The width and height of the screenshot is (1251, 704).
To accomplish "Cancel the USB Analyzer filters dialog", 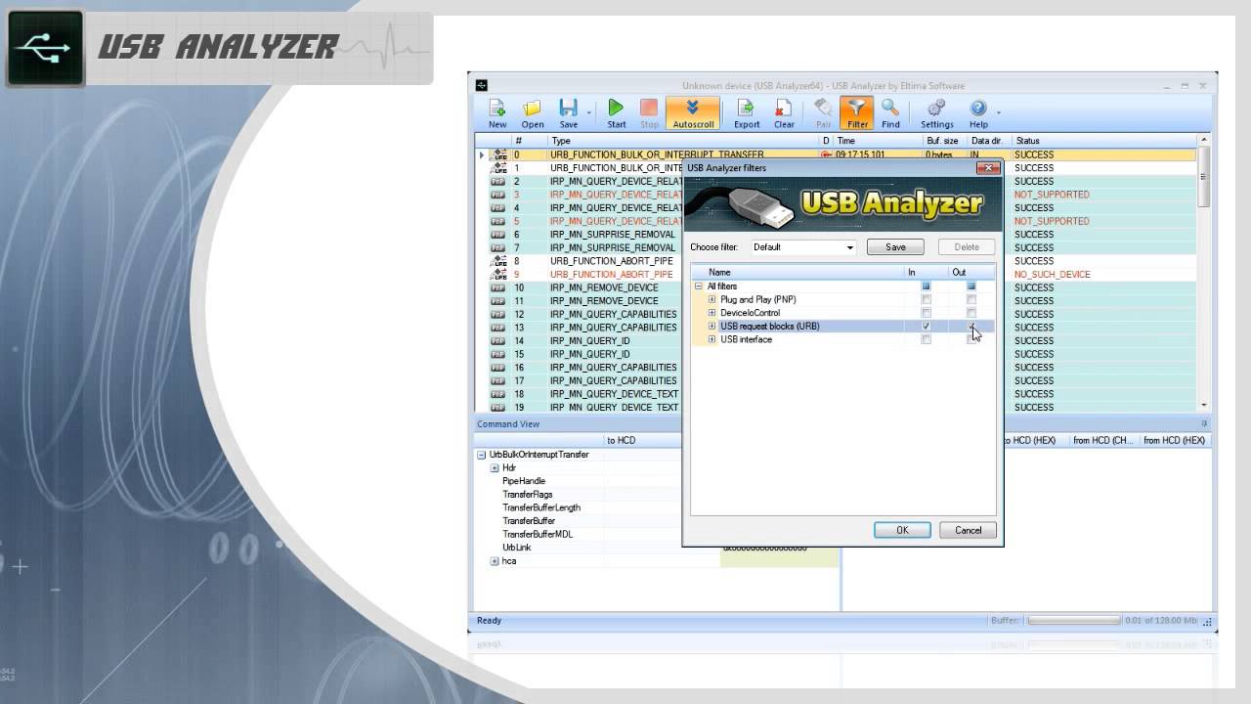I will 968,530.
